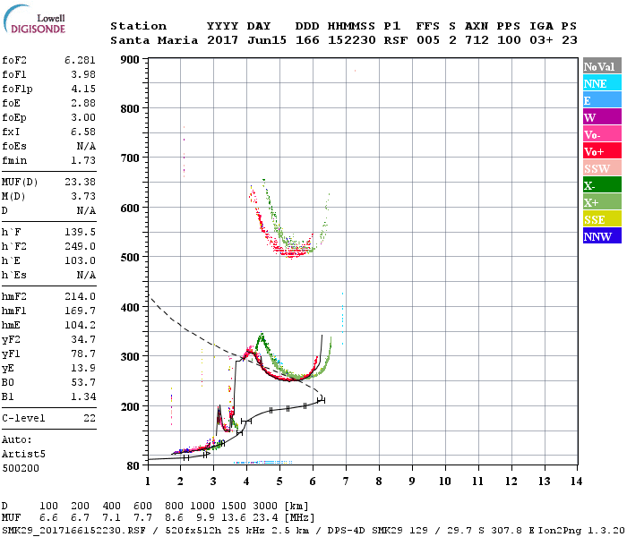This screenshot has height=537, width=627.
Task: Select the SSE yellow legend swatch
Action: point(602,219)
